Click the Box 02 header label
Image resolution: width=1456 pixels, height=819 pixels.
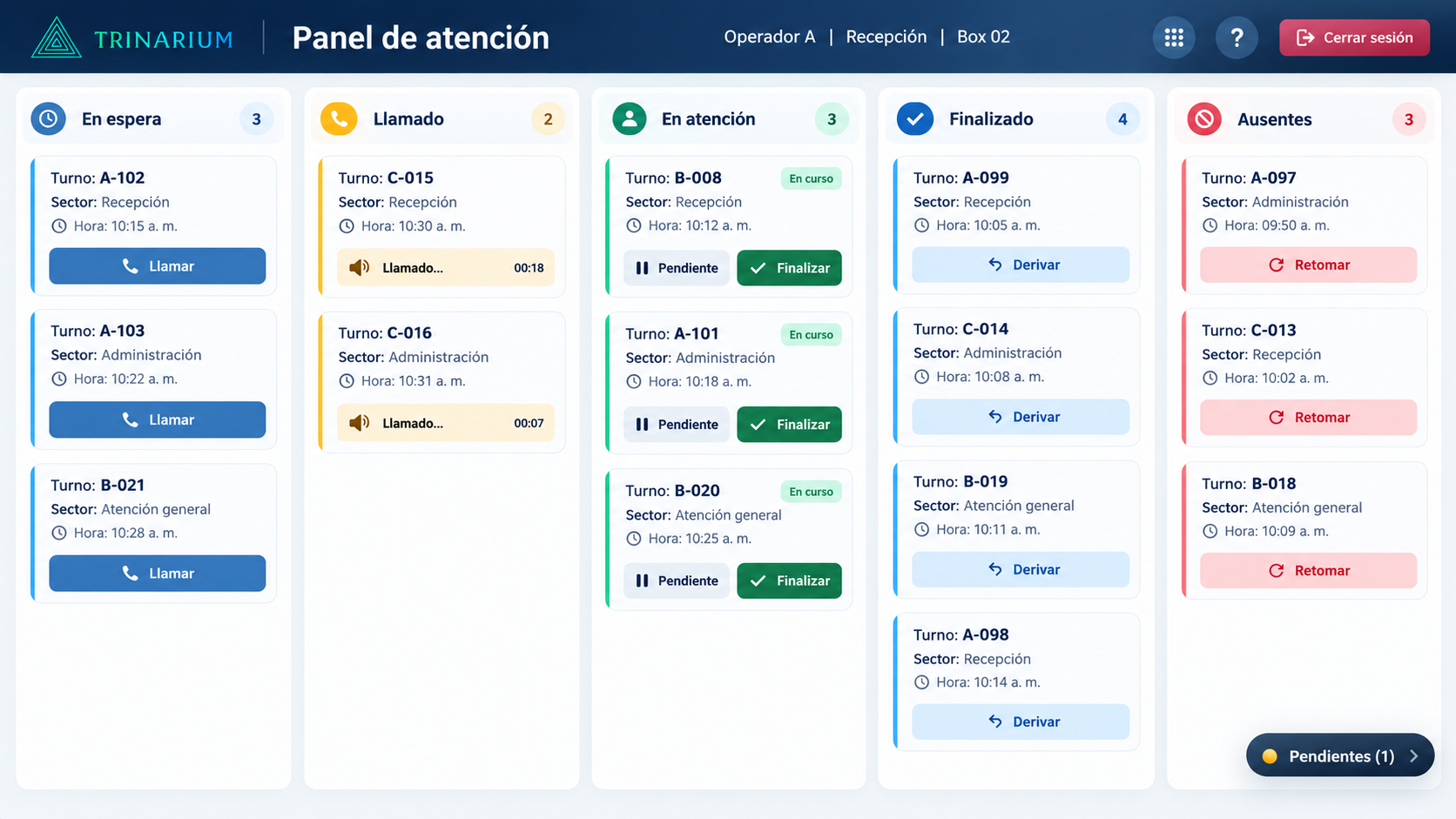coord(983,37)
